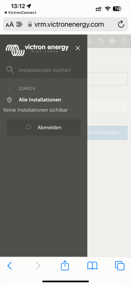Open the alerts warning triangle icon
The width and height of the screenshot is (131, 285).
coord(90,41)
